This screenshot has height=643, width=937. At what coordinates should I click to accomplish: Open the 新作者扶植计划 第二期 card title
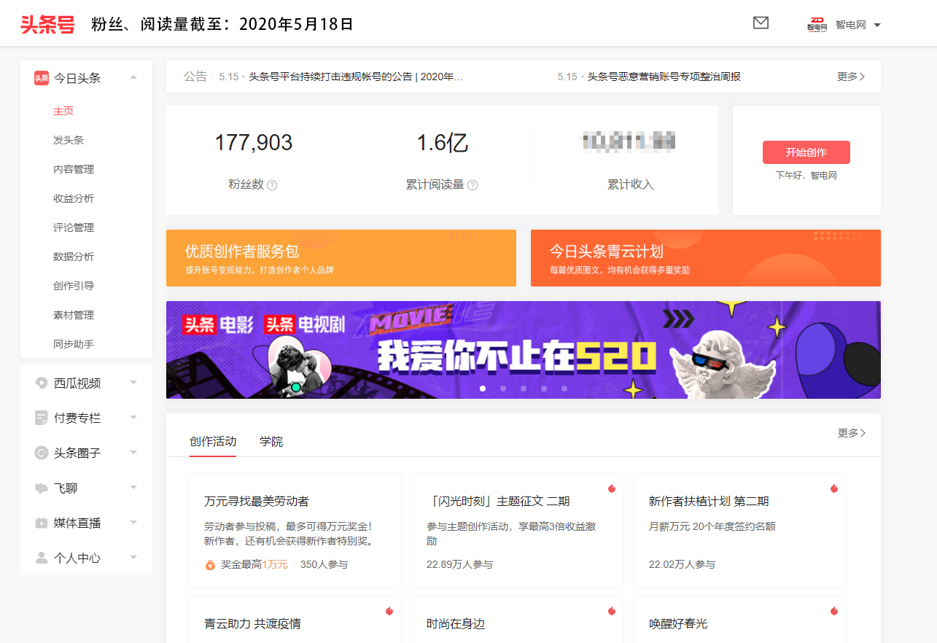[709, 502]
